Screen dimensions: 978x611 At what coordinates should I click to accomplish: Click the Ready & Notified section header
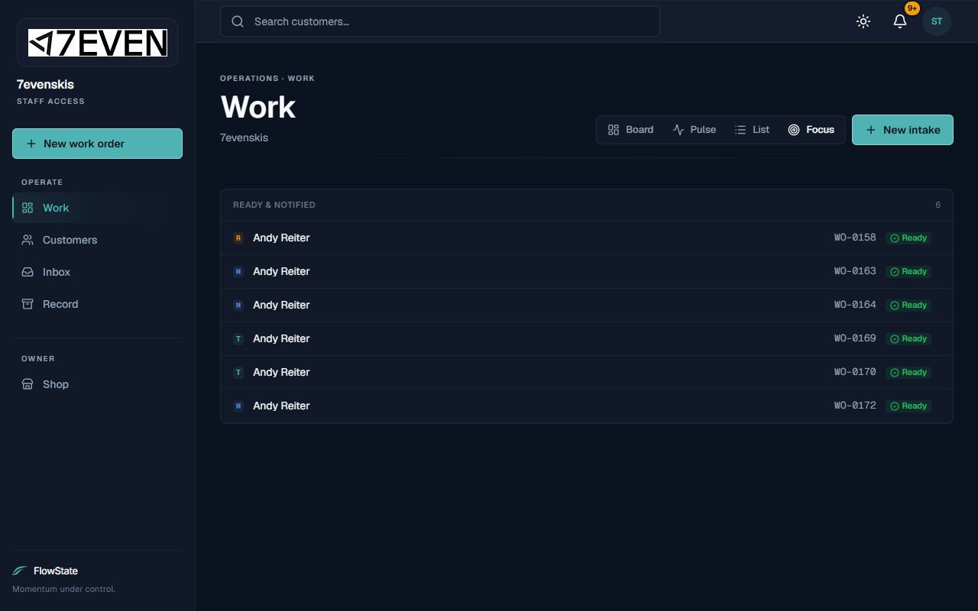pyautogui.click(x=274, y=205)
